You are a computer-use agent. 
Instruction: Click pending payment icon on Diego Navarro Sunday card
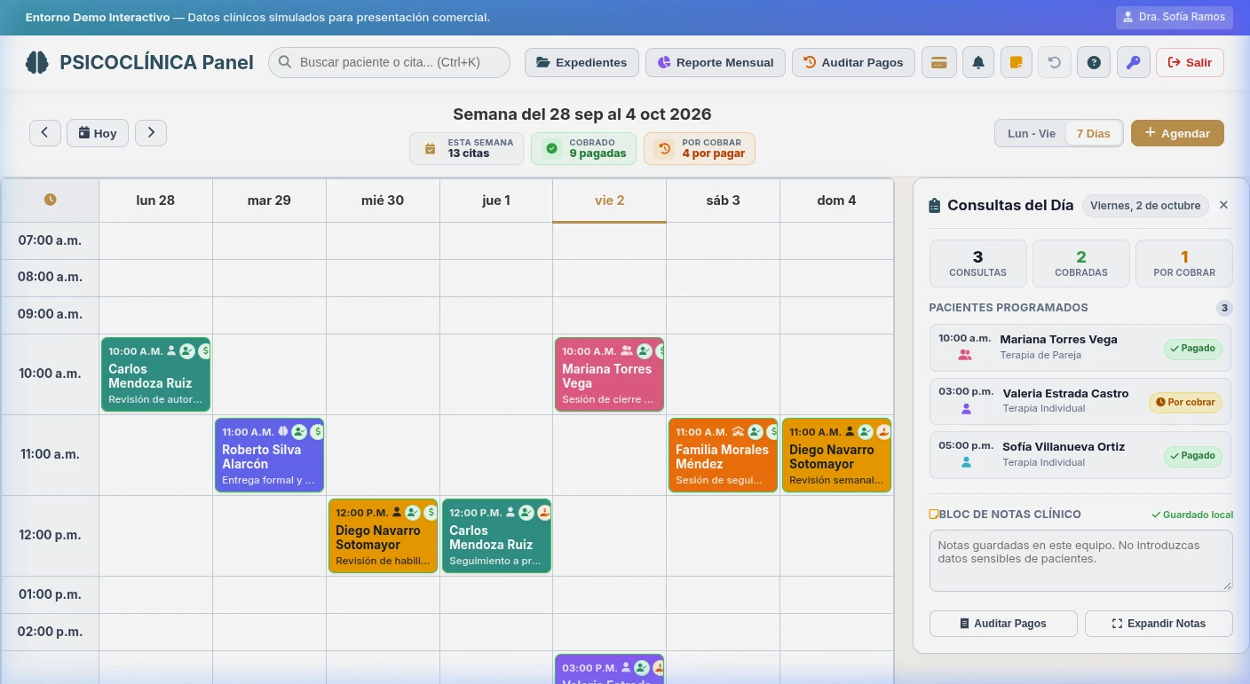pos(883,432)
